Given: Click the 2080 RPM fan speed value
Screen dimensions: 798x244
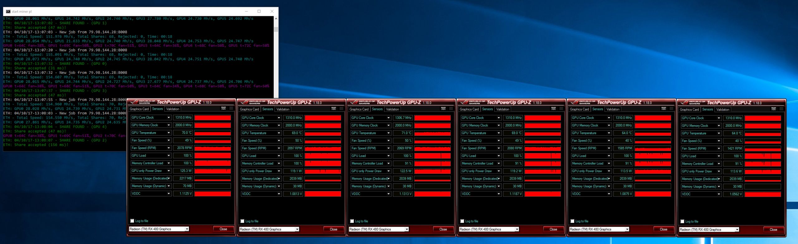Looking at the screenshot, I should 513,148.
